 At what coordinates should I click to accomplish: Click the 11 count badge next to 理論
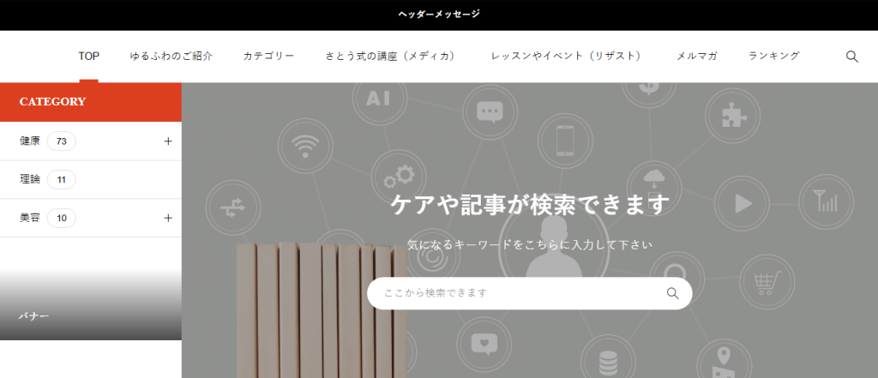[x=62, y=180]
